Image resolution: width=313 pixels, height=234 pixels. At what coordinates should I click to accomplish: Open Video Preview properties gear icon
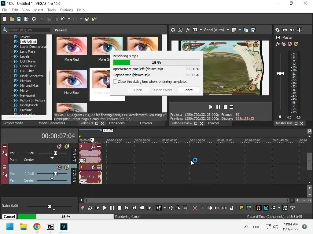(173, 30)
